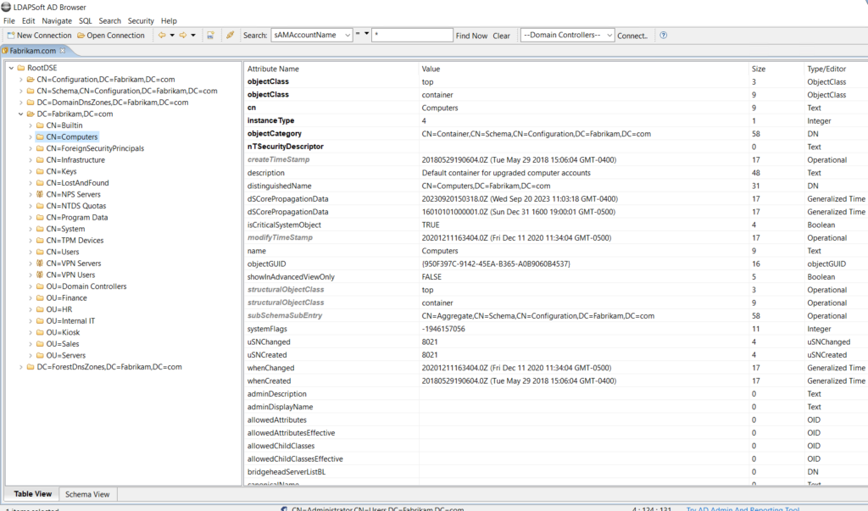Click New Connection in the toolbar
This screenshot has height=511, width=868.
pos(39,35)
